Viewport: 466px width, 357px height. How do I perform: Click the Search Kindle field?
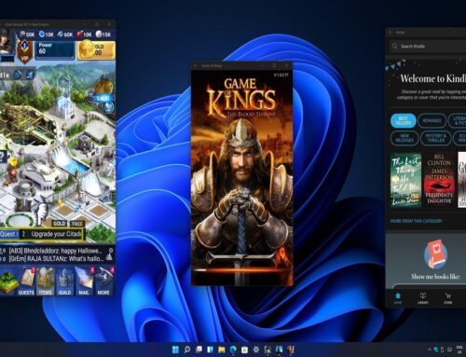coord(428,47)
